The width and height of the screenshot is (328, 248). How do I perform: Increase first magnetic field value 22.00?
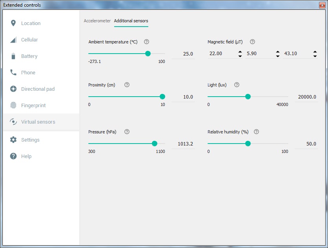coord(240,52)
